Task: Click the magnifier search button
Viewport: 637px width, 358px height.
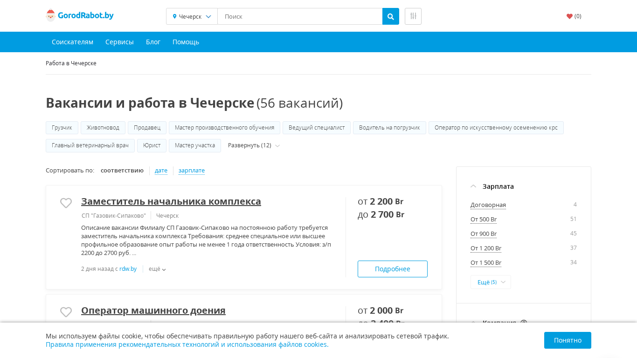Action: click(390, 16)
